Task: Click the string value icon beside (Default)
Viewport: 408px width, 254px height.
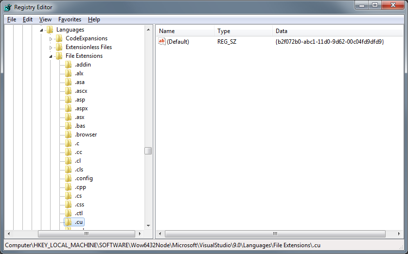Action: [162, 41]
